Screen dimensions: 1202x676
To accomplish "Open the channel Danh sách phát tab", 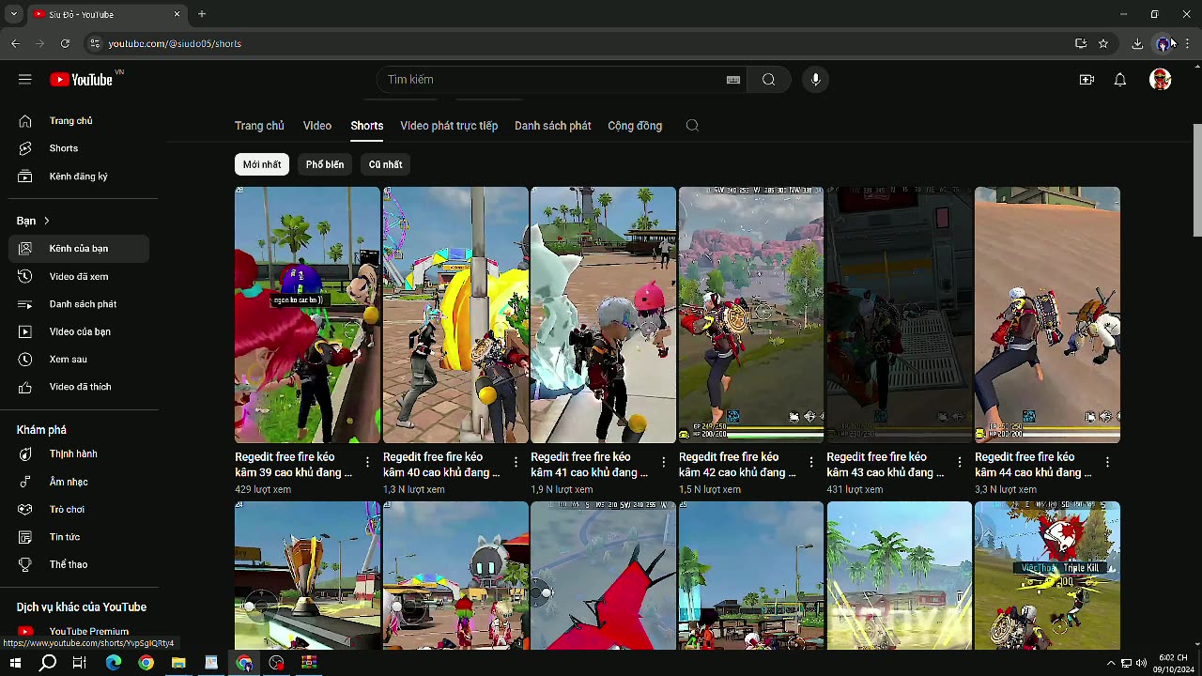I will pyautogui.click(x=553, y=126).
